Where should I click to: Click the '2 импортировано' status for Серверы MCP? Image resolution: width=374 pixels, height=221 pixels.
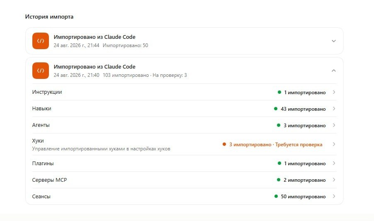click(305, 180)
